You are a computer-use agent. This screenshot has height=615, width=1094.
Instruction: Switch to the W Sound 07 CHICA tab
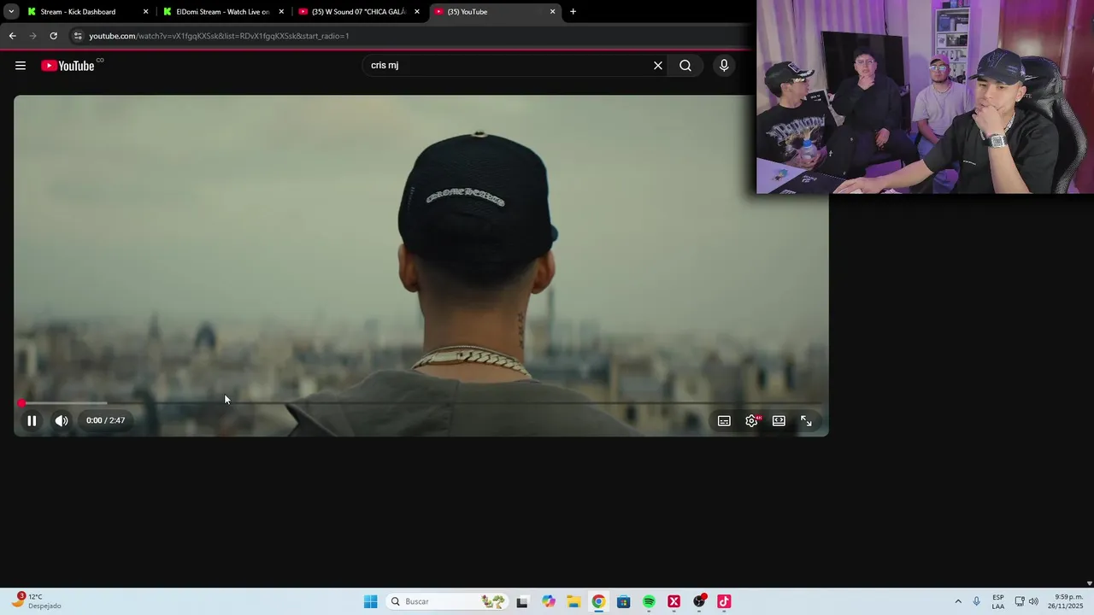click(x=359, y=12)
